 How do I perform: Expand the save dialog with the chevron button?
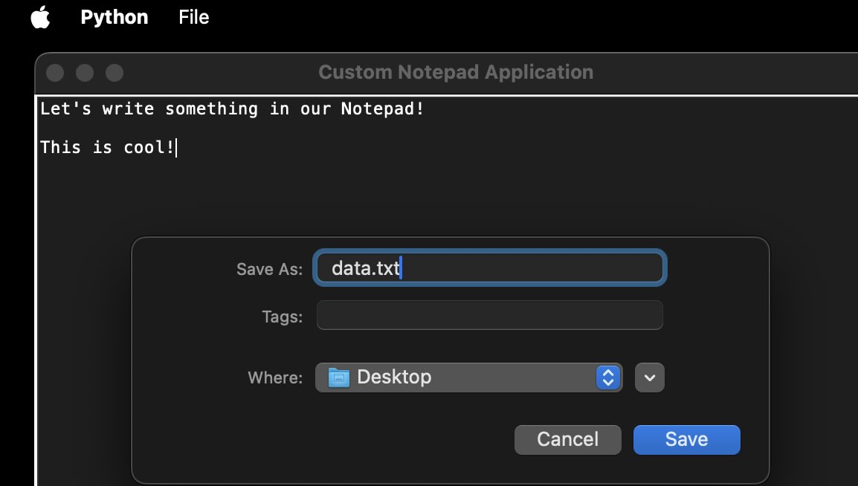pyautogui.click(x=649, y=378)
